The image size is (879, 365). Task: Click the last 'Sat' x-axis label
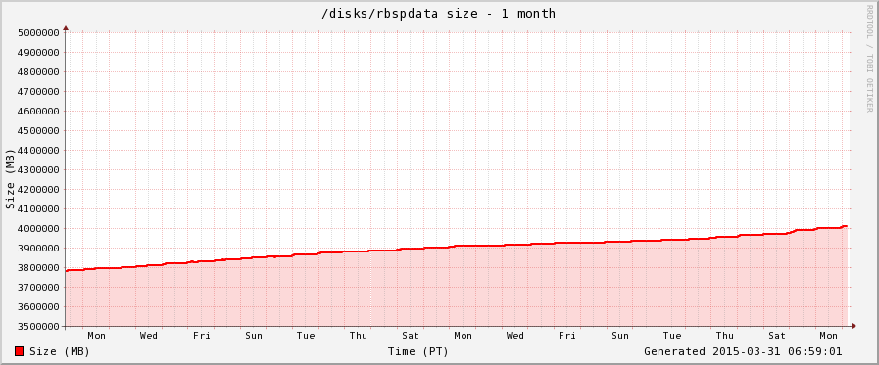(777, 336)
